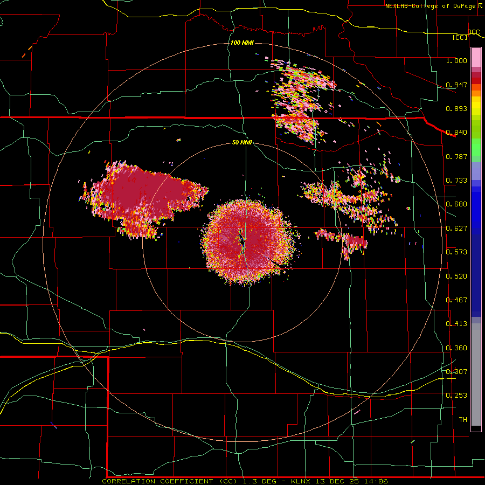Click the 100 NMI range ring label

click(242, 43)
